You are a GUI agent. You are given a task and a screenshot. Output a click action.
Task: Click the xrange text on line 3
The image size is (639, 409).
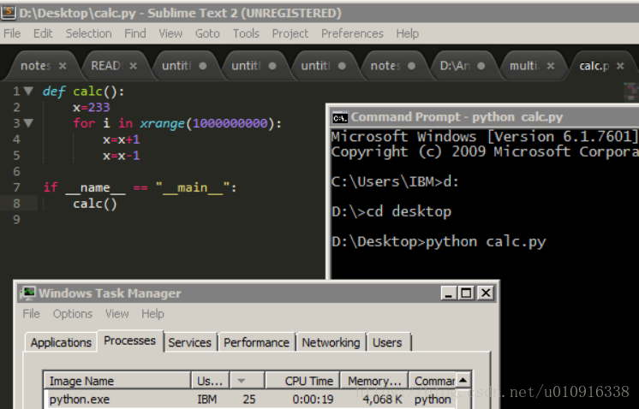click(x=162, y=123)
